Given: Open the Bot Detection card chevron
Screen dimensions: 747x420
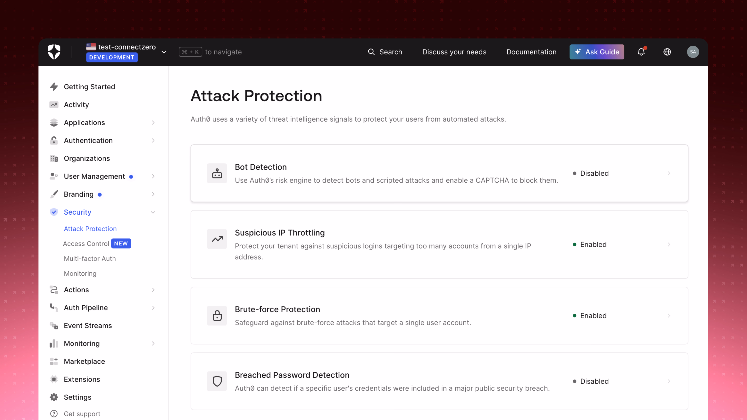Looking at the screenshot, I should pos(669,173).
